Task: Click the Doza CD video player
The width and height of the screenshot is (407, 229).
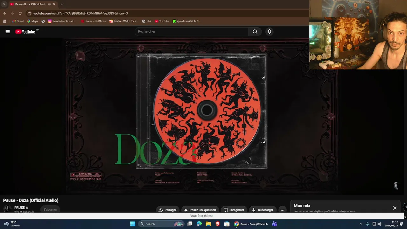Action: 202,116
